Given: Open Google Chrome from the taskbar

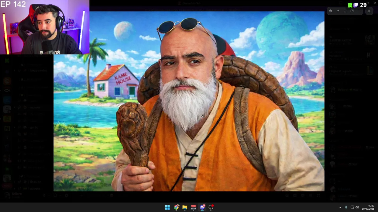Looking at the screenshot, I should tap(176, 207).
